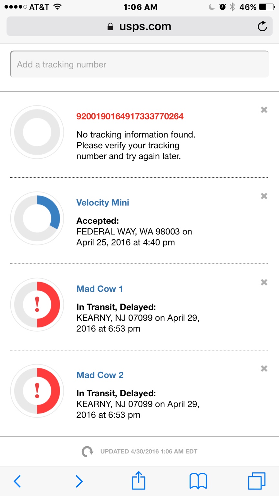Open the Safari share sheet
Screen dimensions: 279x496
[x=139, y=480]
